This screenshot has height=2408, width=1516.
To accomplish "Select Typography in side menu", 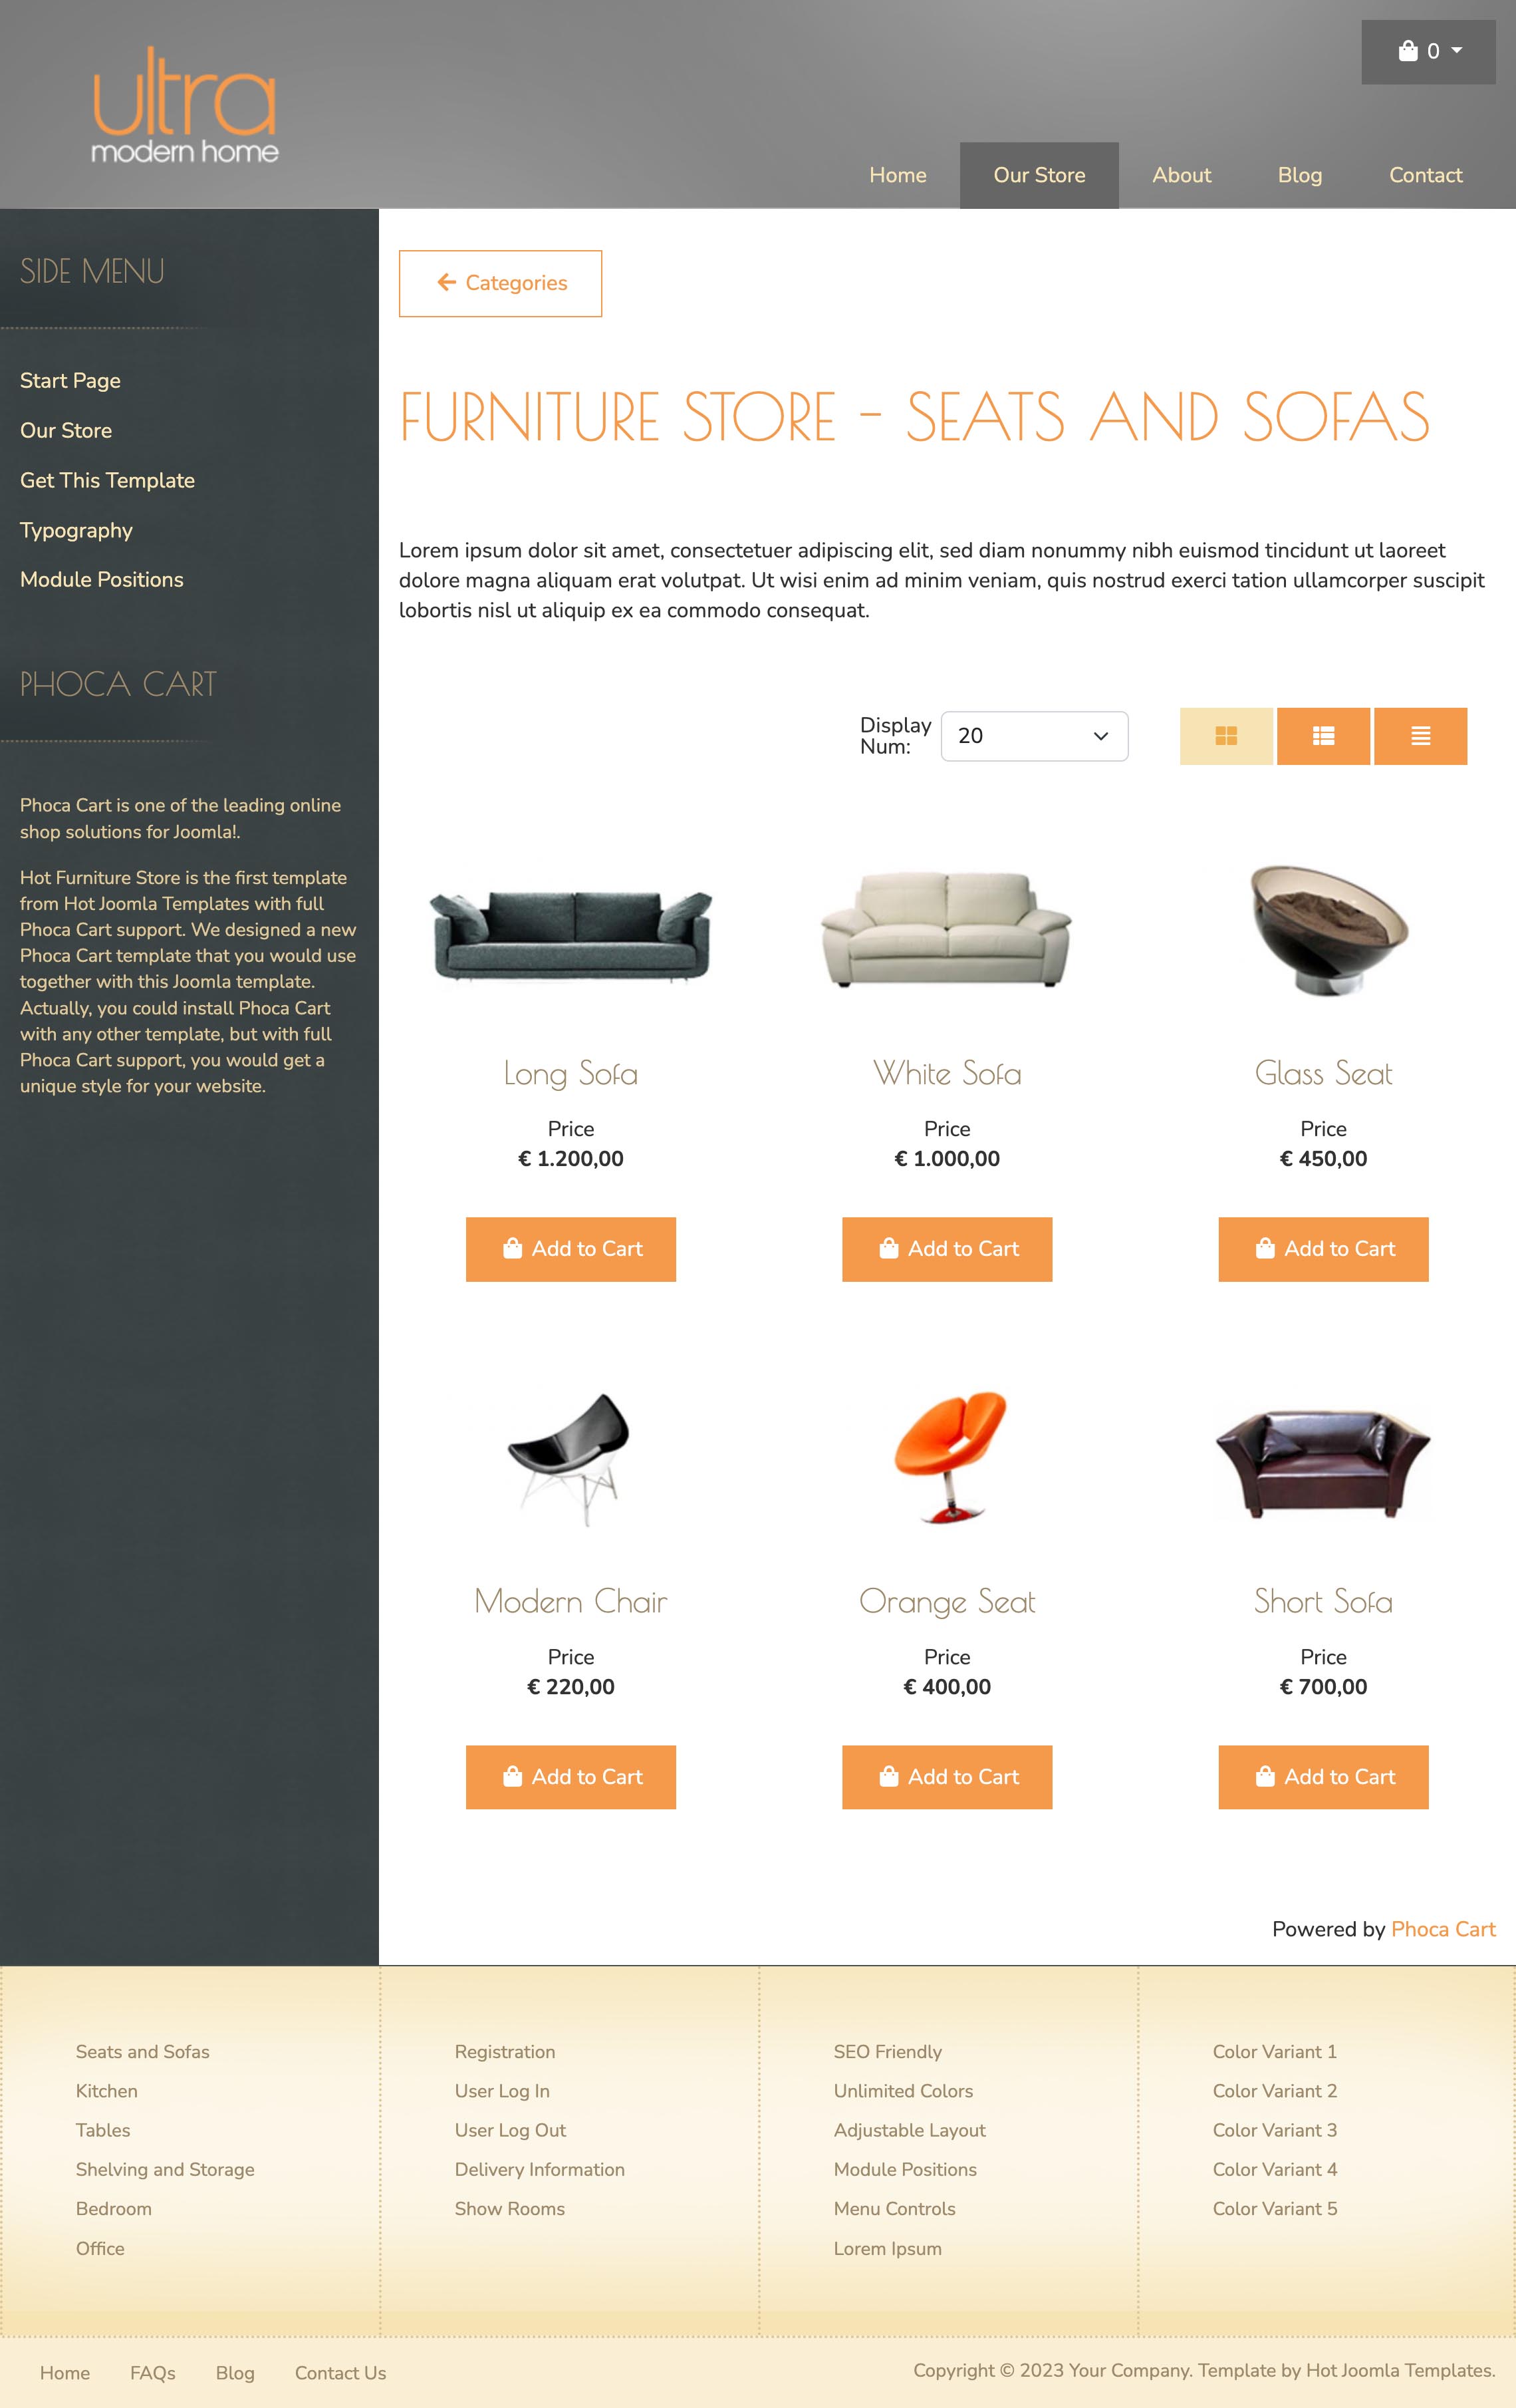I will tap(76, 530).
